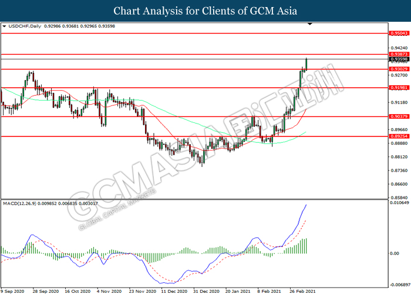Click the 20 Jan 2021 date label
411x294 pixels.
pos(238,291)
